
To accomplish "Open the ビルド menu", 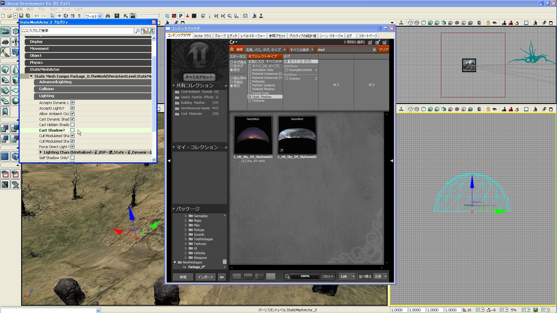I will (x=54, y=9).
